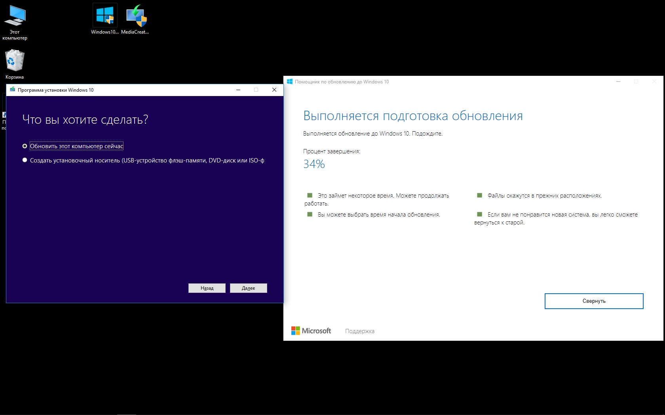Select the MediaCreationTool desktop icon
This screenshot has height=415, width=665.
click(135, 19)
